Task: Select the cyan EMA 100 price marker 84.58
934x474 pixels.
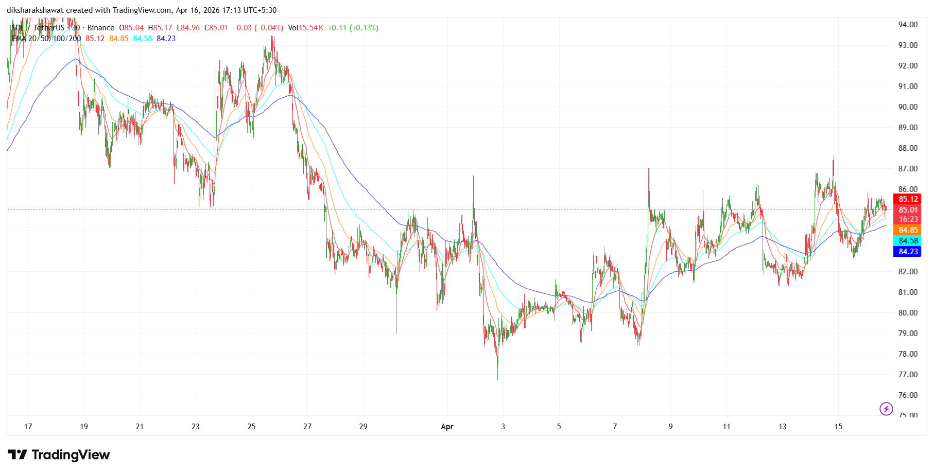Action: [909, 240]
